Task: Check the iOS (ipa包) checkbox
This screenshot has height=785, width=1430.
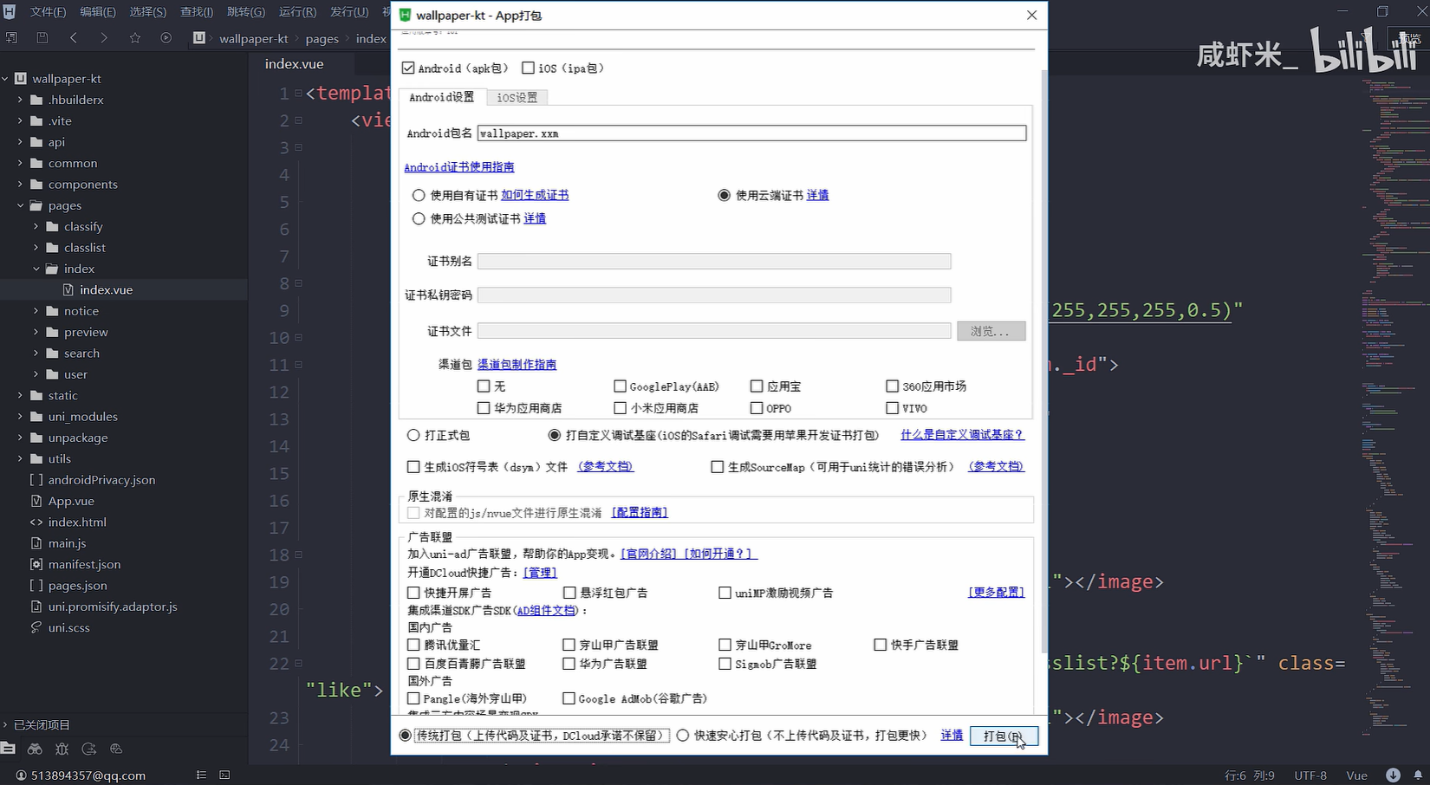Action: tap(528, 68)
